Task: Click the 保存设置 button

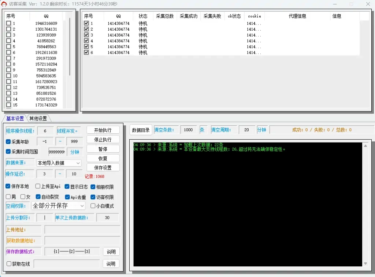Action: [x=103, y=168]
